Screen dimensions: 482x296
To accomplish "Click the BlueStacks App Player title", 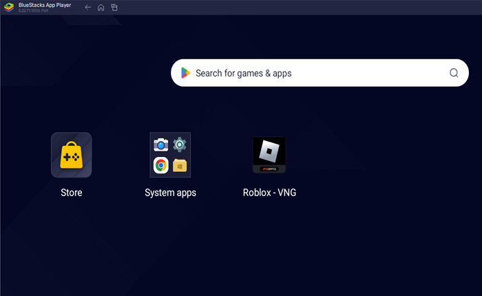I will click(45, 5).
